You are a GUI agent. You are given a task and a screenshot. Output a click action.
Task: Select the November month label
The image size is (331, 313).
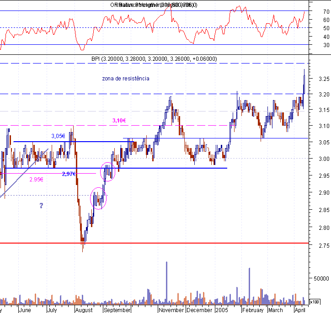171,310
